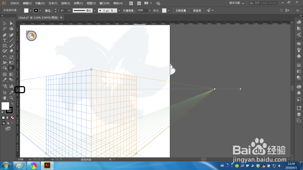Swap fill and stroke colors
Viewport: 303px width, 170px height.
point(12,104)
